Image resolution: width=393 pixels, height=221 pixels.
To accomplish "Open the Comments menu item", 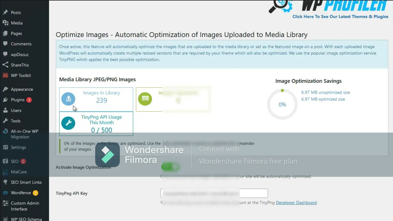I will pos(21,44).
